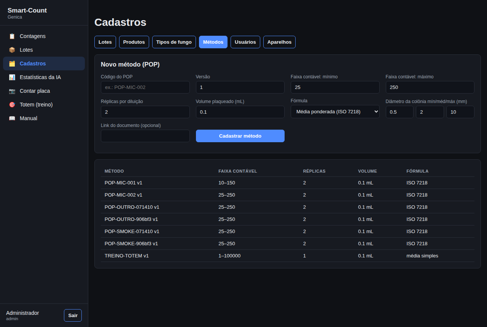Click the Sair button
Image resolution: width=487 pixels, height=327 pixels.
pyautogui.click(x=73, y=315)
